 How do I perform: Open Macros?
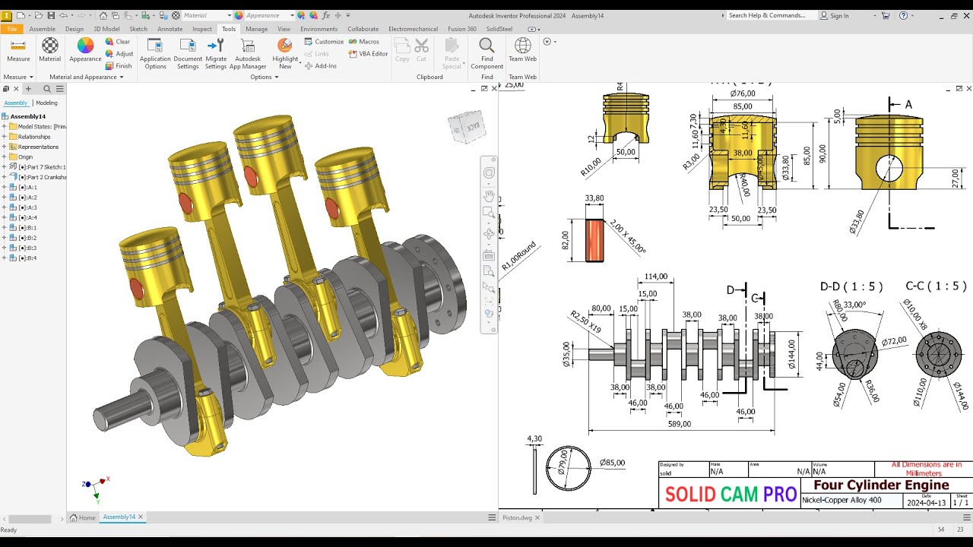[363, 42]
